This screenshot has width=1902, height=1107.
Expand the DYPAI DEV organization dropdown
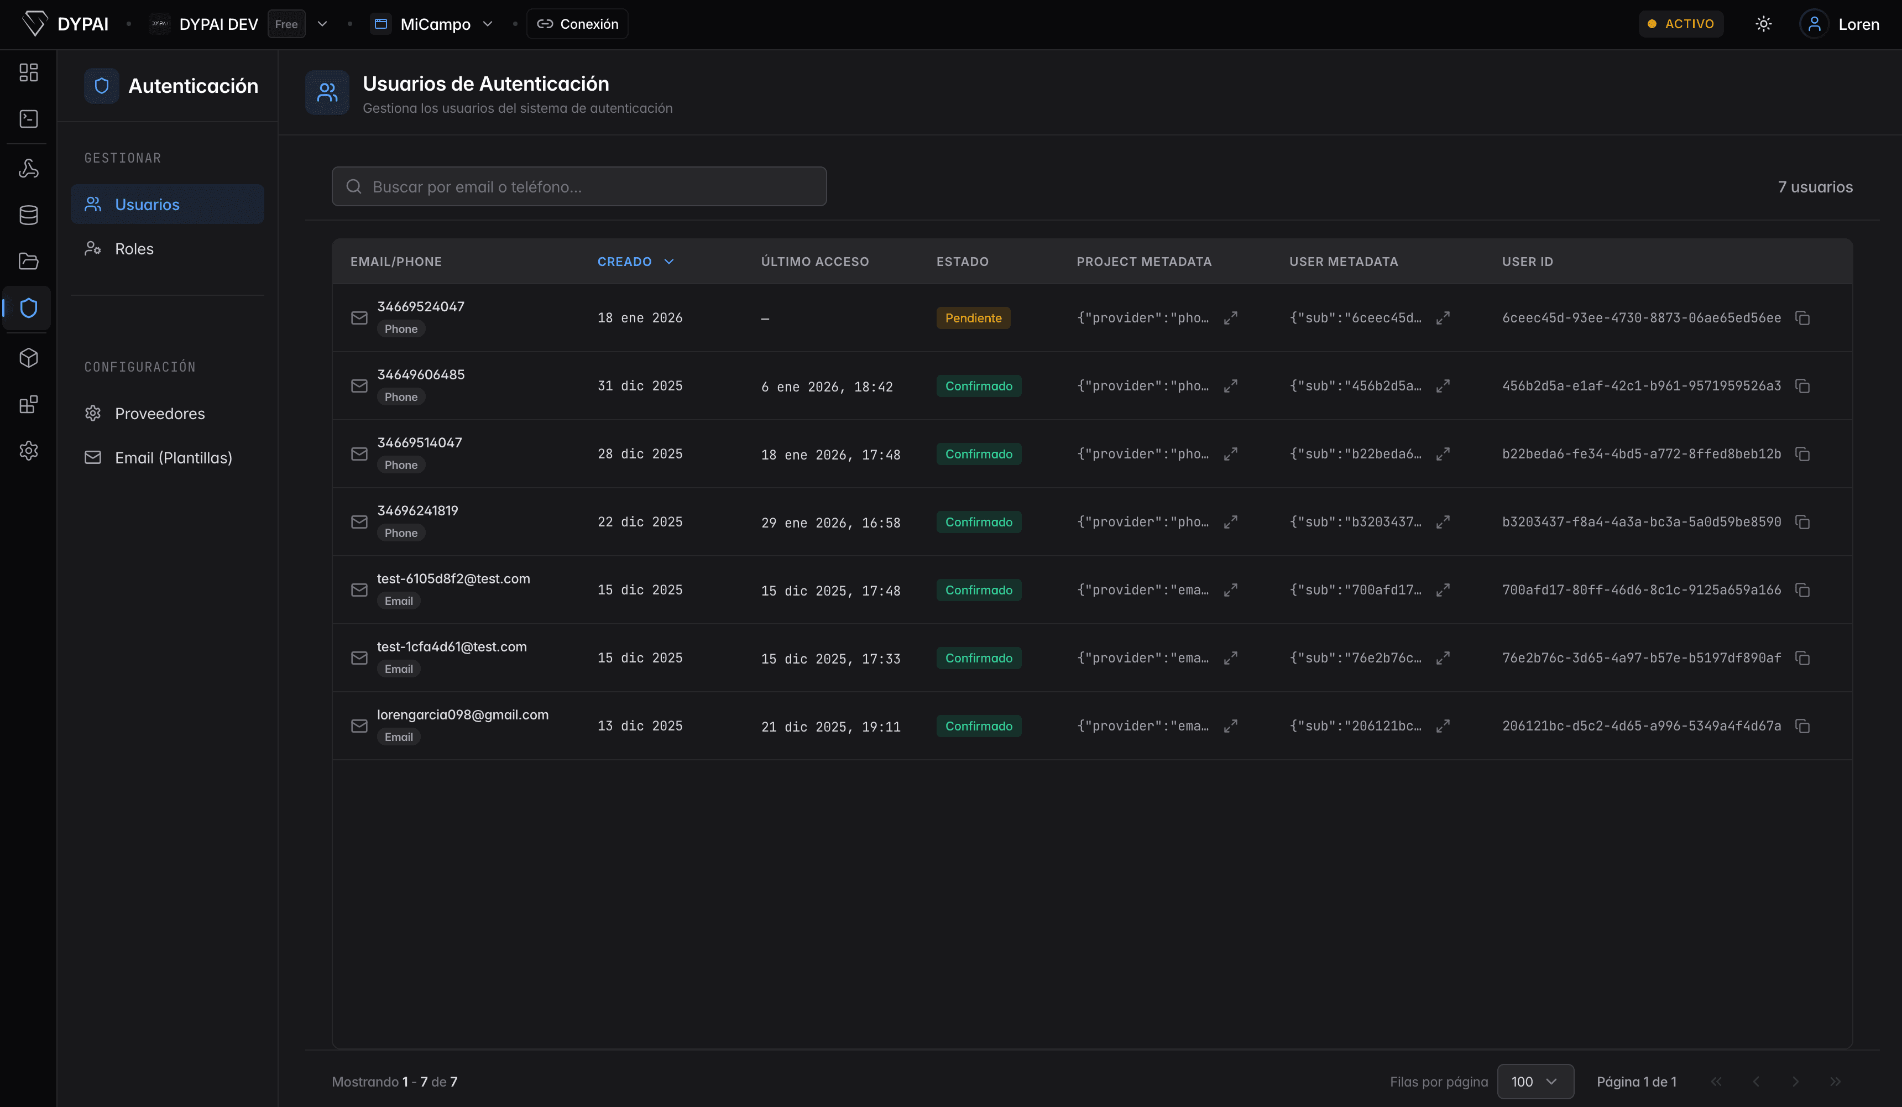[x=322, y=24]
